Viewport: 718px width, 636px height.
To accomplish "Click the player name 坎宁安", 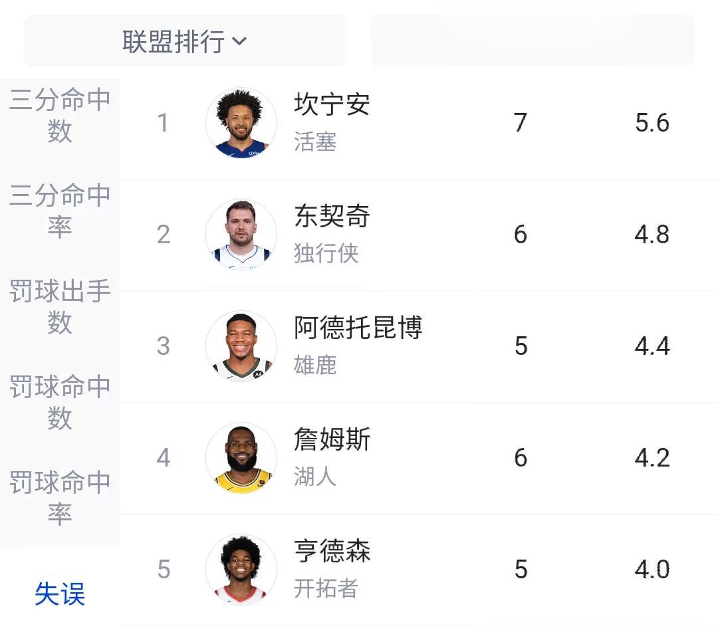I will (332, 104).
